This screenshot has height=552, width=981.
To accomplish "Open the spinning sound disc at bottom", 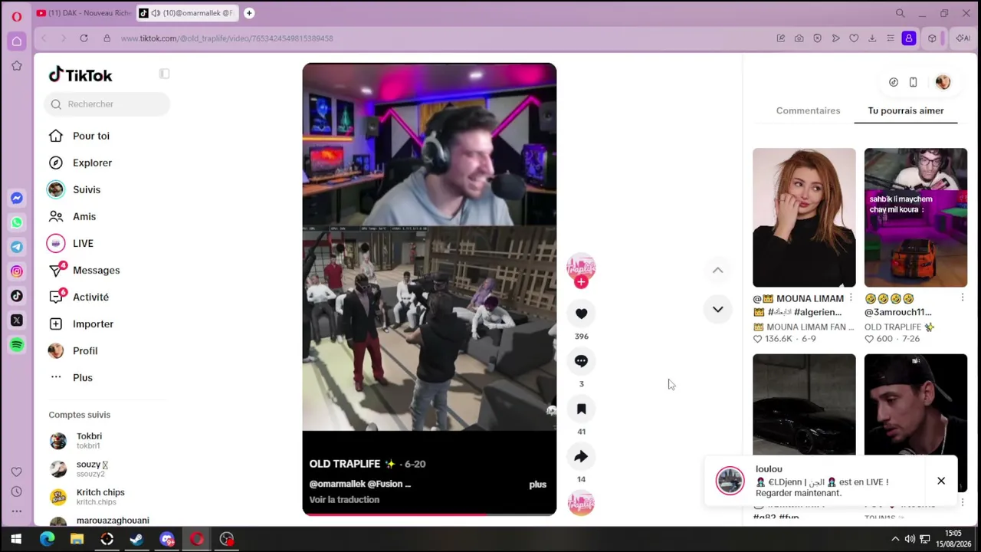I will (581, 504).
